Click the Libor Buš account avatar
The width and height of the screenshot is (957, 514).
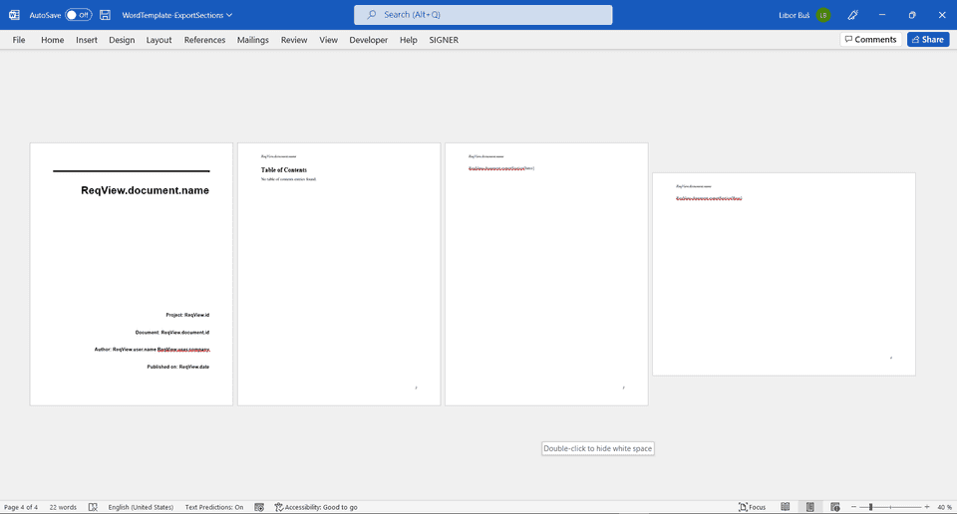click(822, 15)
